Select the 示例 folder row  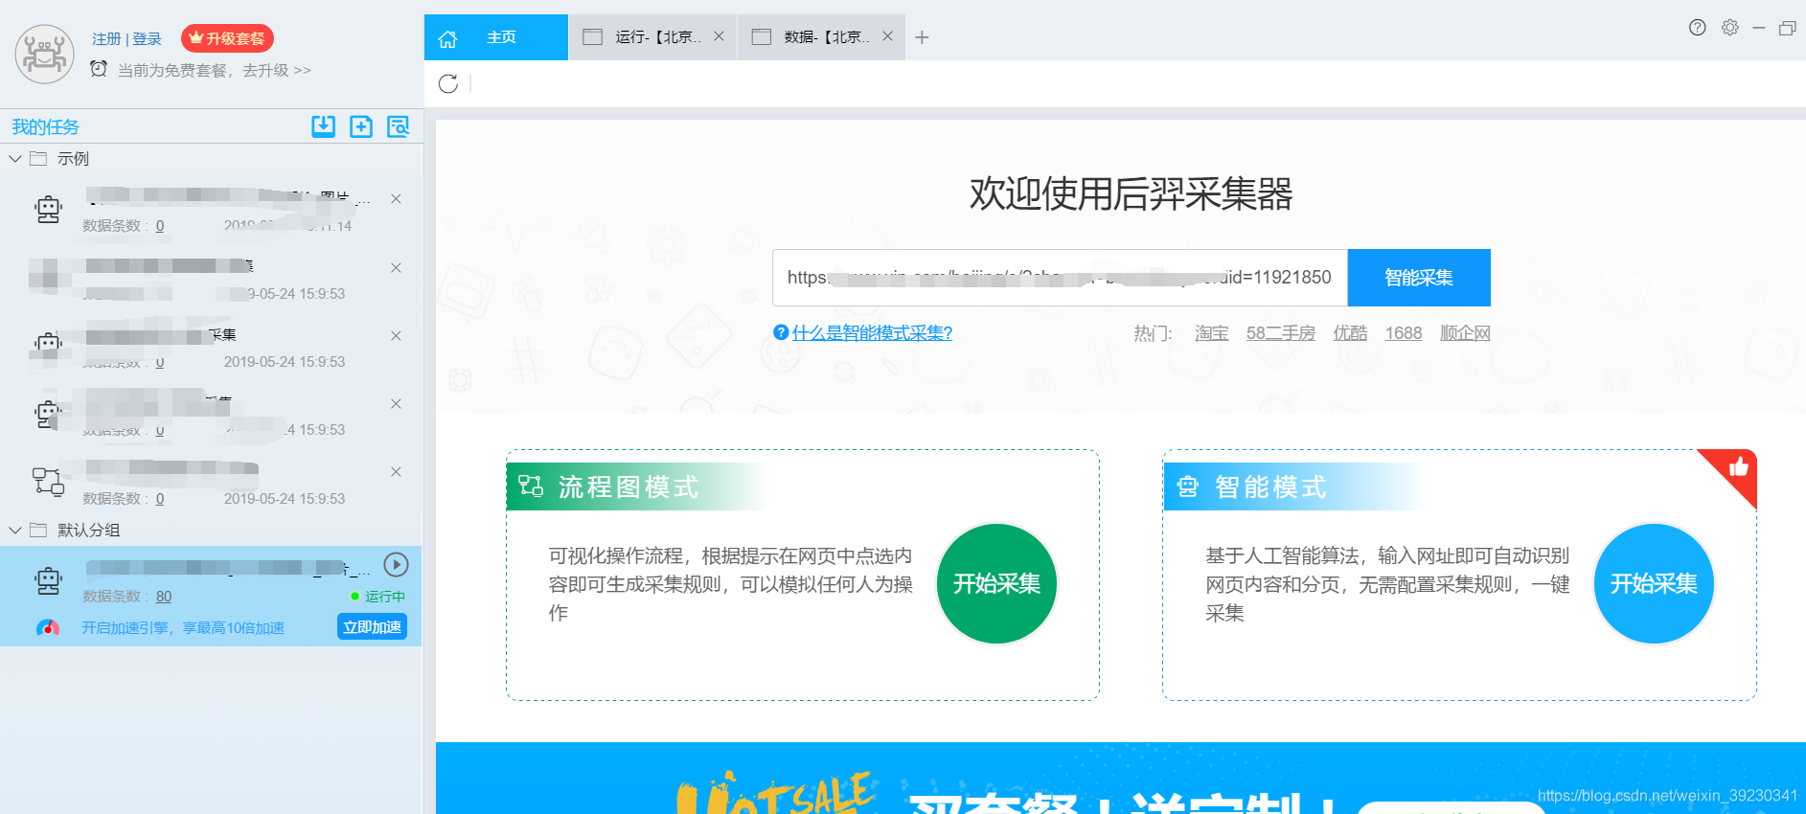click(211, 159)
